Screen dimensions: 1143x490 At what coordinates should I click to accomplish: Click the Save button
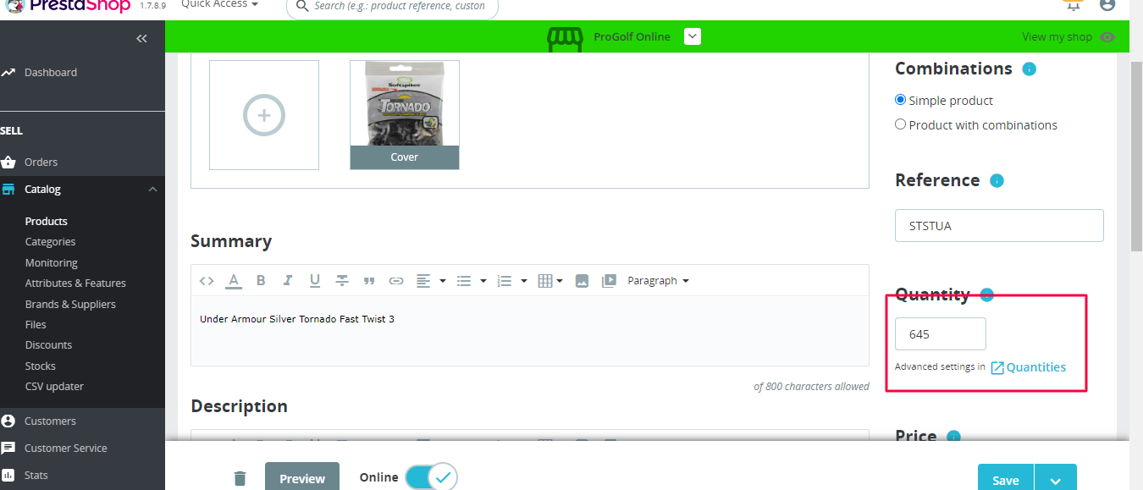click(x=1005, y=478)
